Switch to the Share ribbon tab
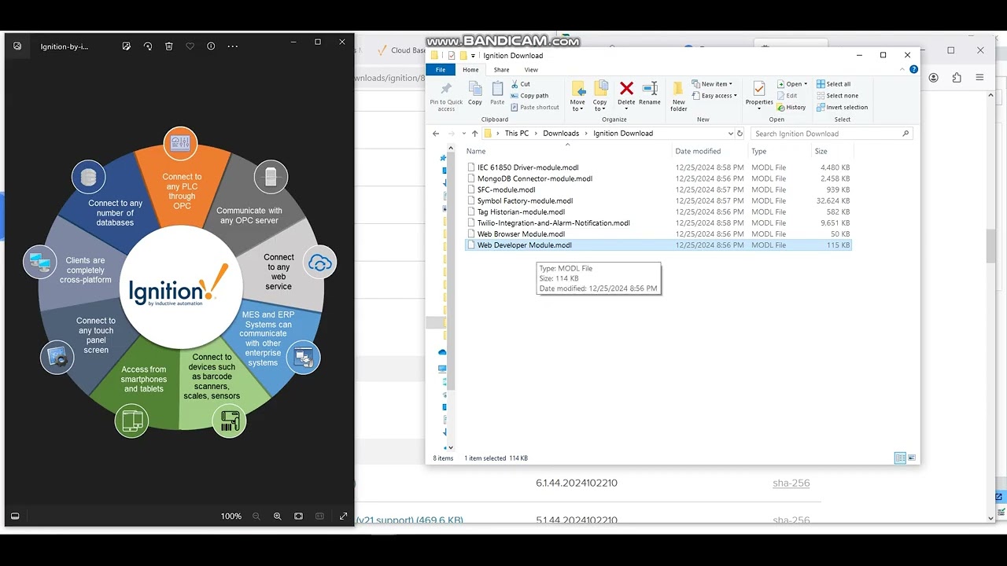Image resolution: width=1007 pixels, height=566 pixels. point(501,70)
